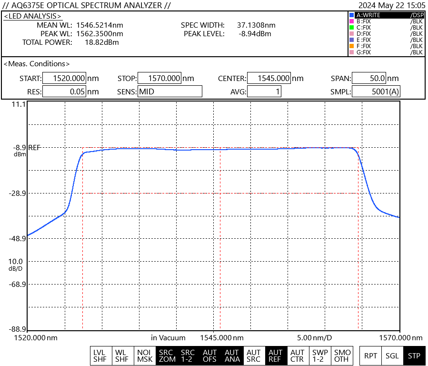Toggle the SRC ZOM search zoom key
Viewport: 428px width, 366px height.
167,356
